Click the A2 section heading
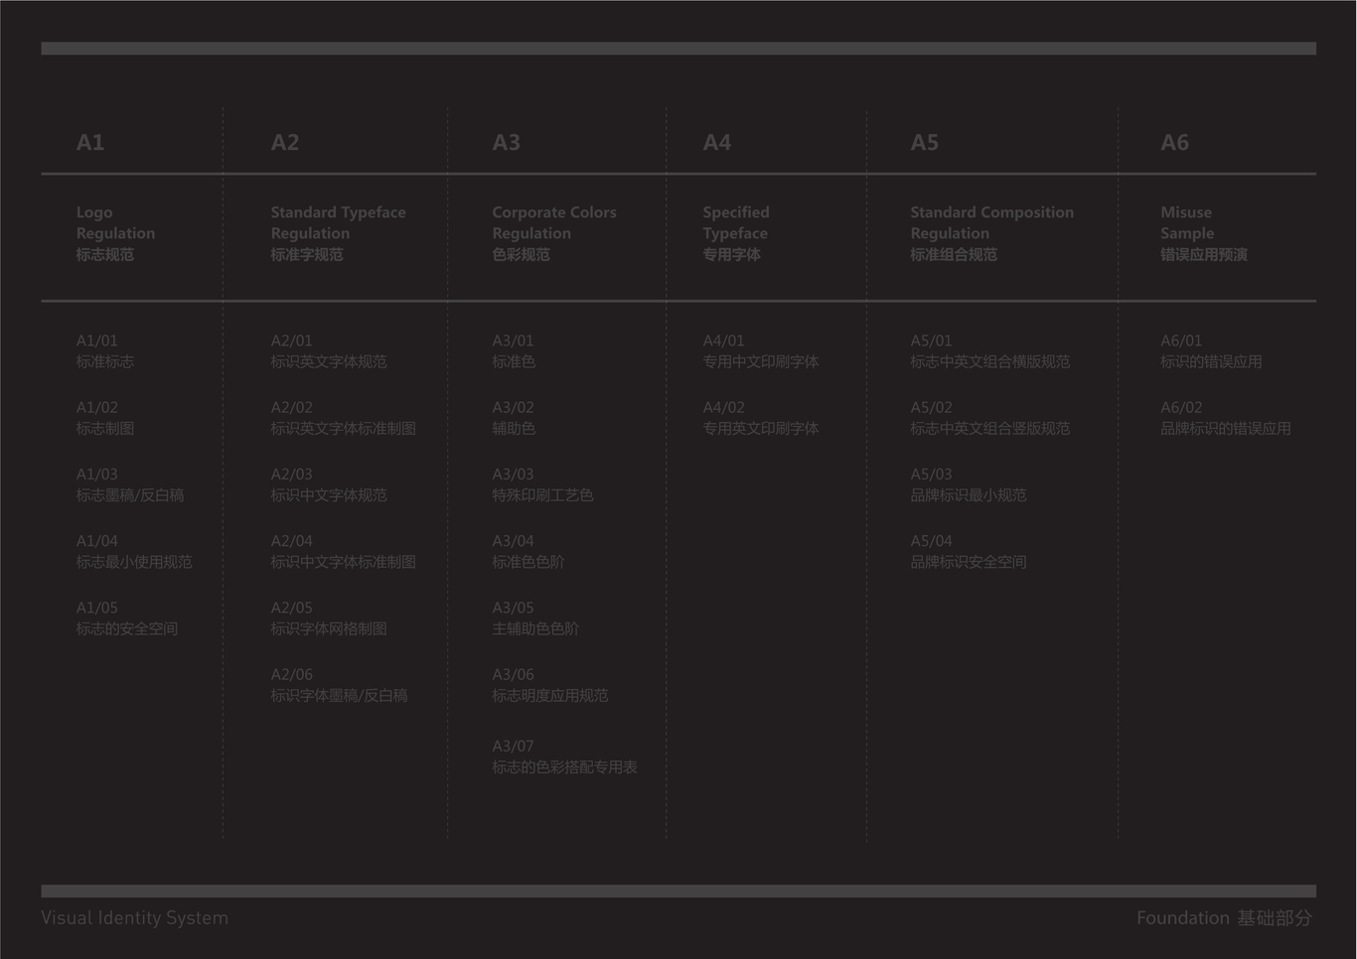Image resolution: width=1357 pixels, height=959 pixels. [x=285, y=142]
